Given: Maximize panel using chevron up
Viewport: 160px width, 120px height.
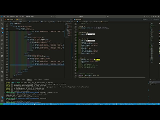Looking at the screenshot, I should coord(156,80).
